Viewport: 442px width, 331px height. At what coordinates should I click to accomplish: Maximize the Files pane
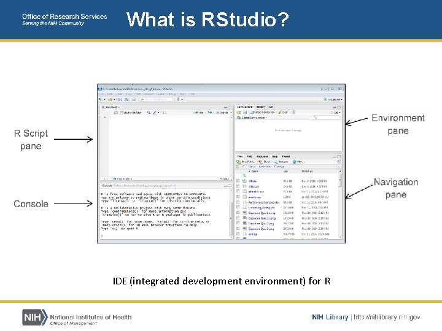click(x=339, y=156)
